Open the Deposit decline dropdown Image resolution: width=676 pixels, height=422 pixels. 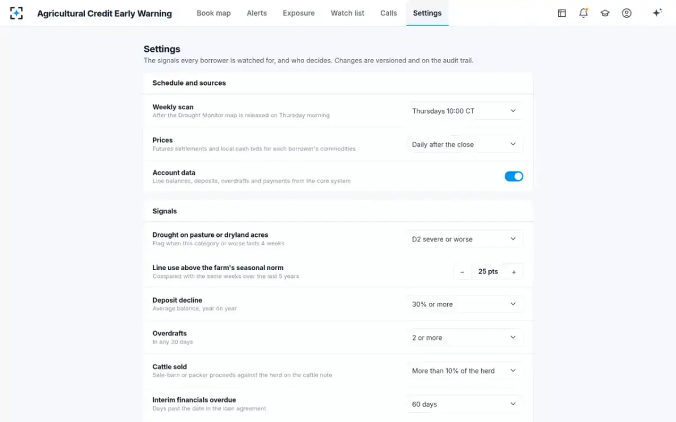pyautogui.click(x=465, y=304)
